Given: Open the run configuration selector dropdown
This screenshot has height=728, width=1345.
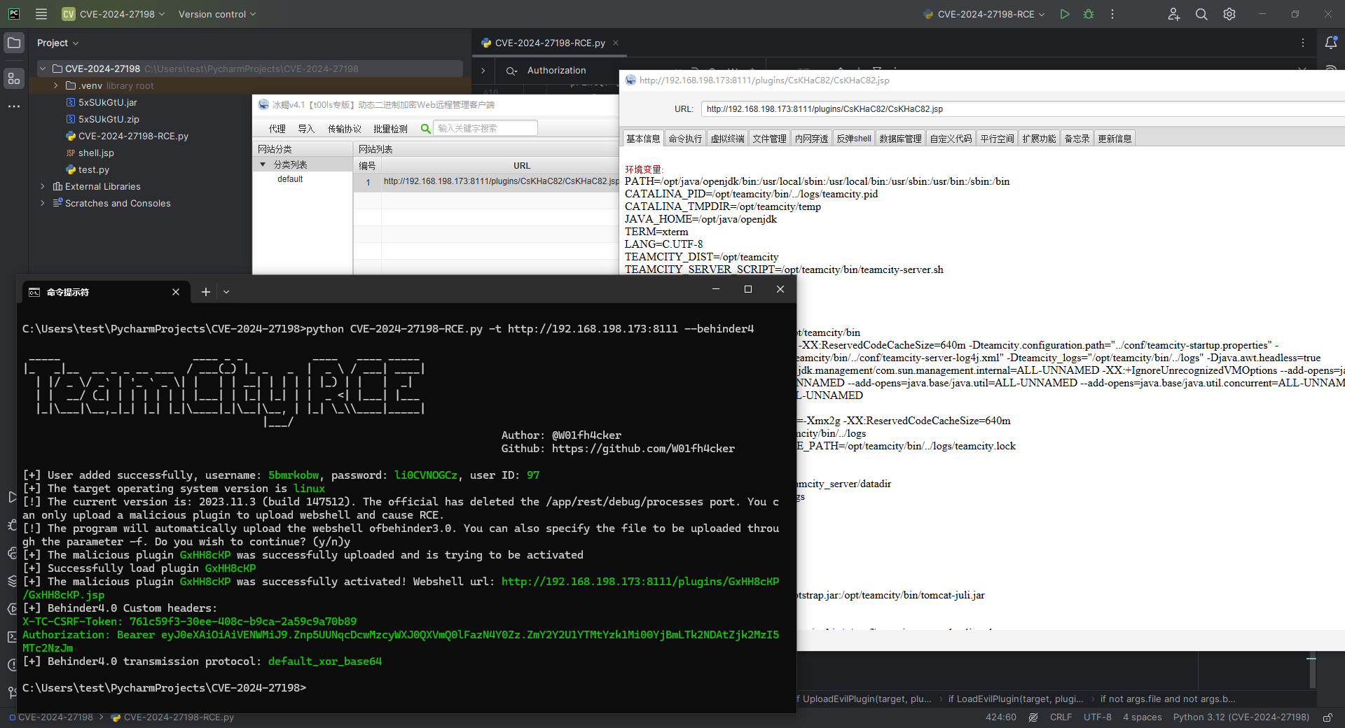Looking at the screenshot, I should pos(984,14).
